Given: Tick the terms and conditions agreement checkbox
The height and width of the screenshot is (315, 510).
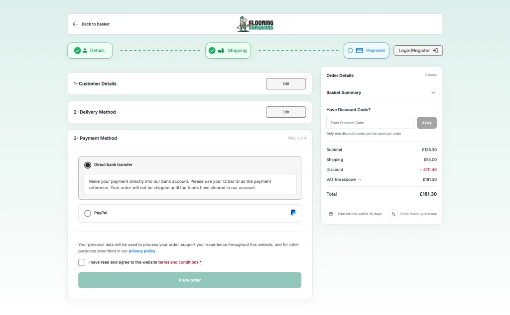Looking at the screenshot, I should pyautogui.click(x=82, y=262).
